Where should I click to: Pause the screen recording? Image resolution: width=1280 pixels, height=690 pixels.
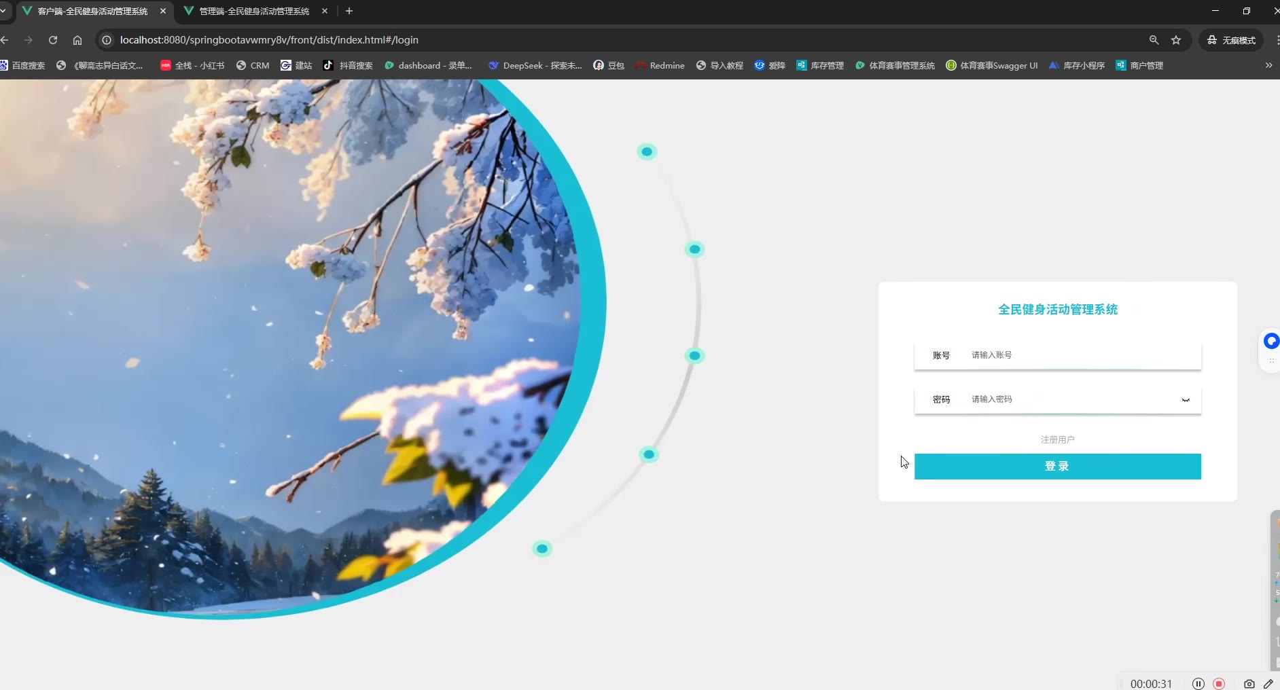pos(1198,684)
